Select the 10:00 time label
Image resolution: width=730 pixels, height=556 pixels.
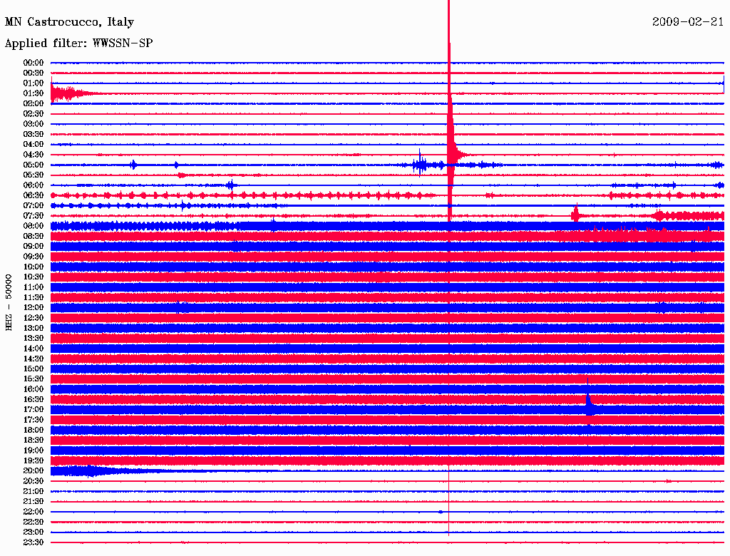pos(34,267)
